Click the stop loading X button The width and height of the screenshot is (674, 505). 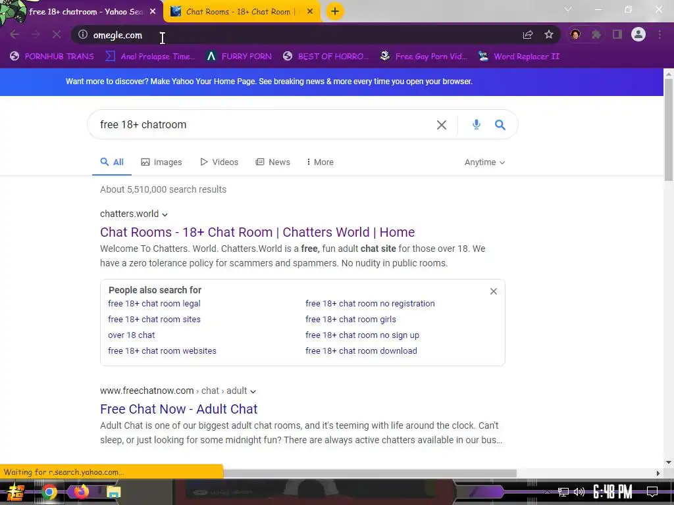click(57, 34)
